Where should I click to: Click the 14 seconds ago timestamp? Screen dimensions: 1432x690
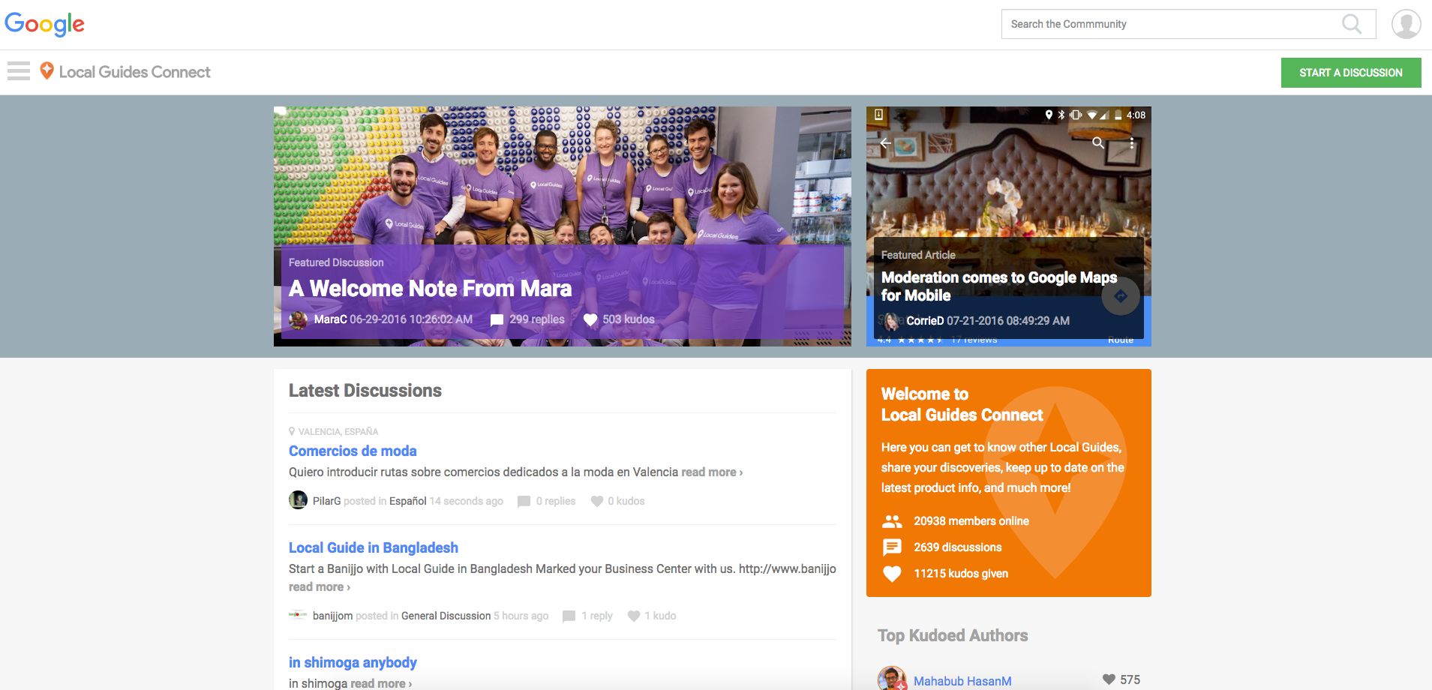click(466, 501)
